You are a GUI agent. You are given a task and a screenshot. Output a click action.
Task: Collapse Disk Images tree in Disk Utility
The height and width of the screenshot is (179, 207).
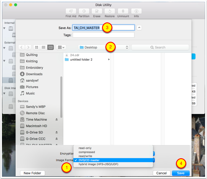tap(4, 94)
